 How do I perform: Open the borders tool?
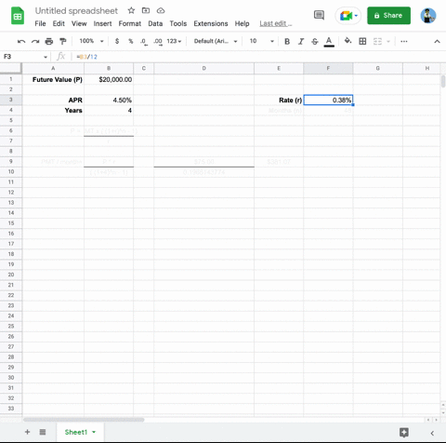362,41
